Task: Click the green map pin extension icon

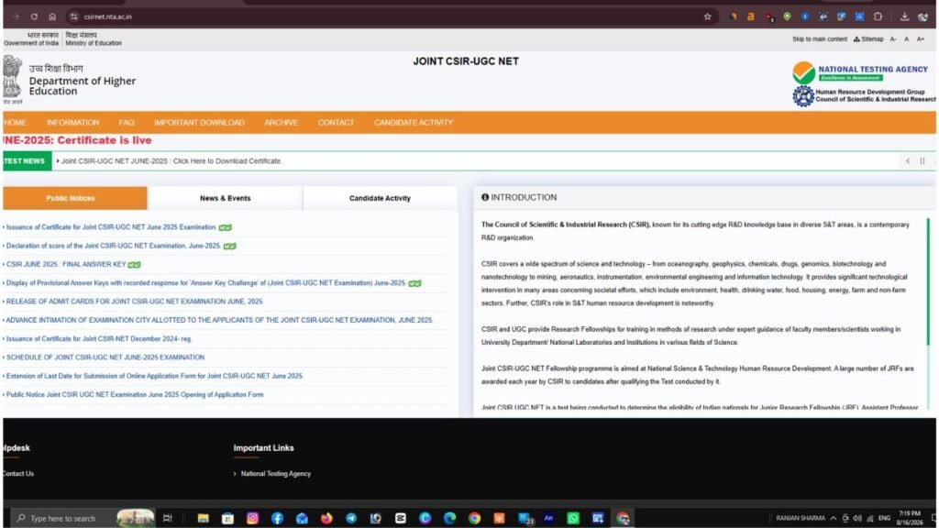Action: tap(787, 16)
